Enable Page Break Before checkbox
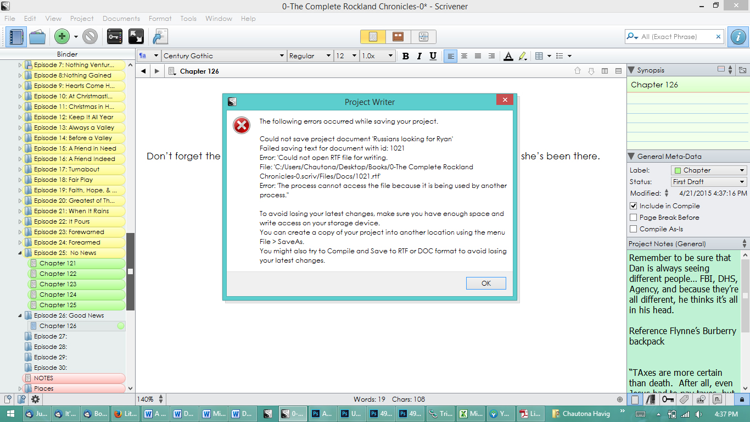This screenshot has width=750, height=422. coord(634,218)
